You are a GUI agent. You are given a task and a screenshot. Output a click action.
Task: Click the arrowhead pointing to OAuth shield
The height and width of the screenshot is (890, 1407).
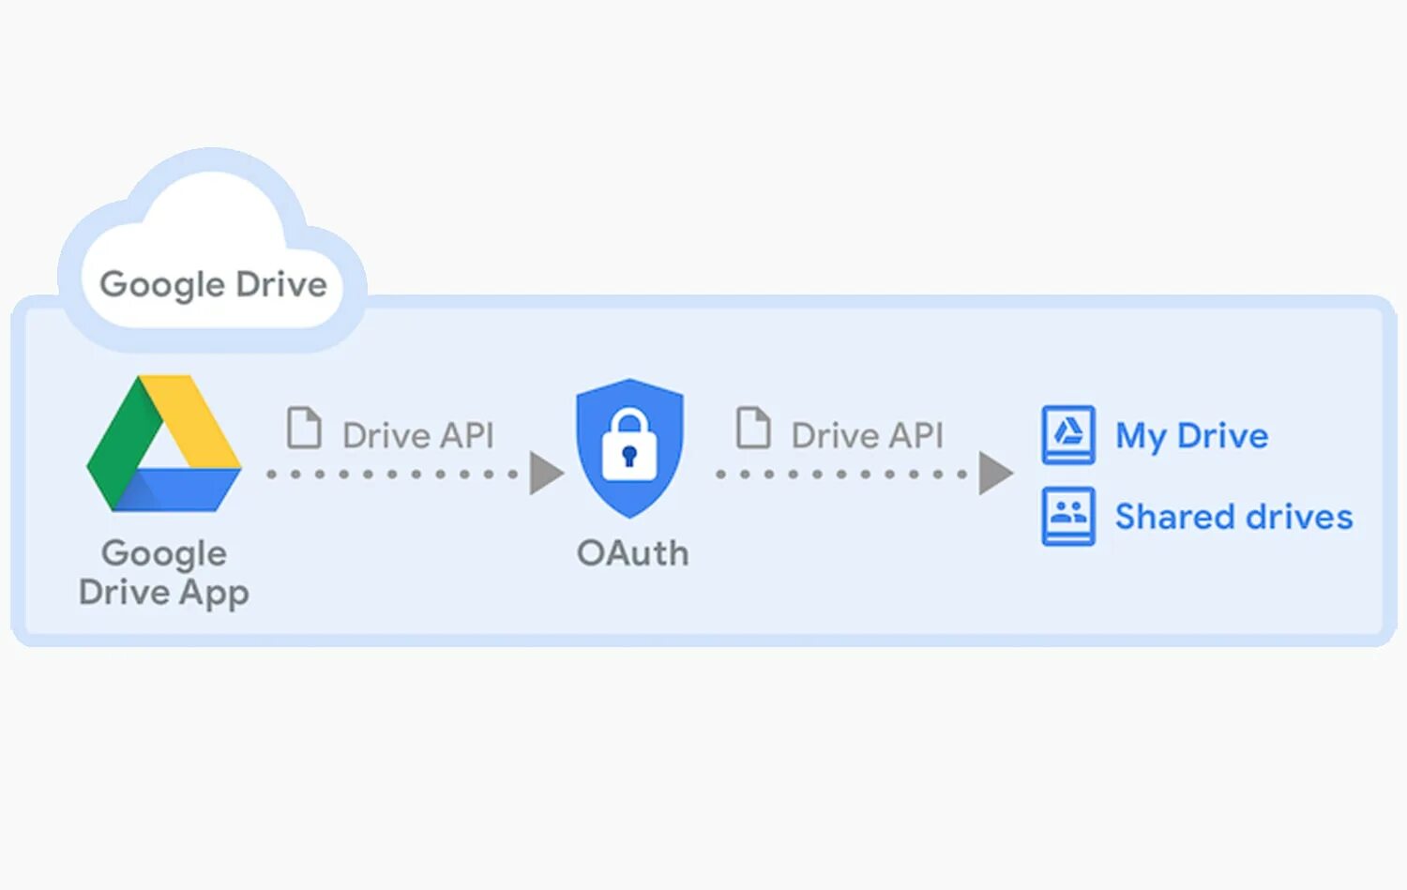click(x=546, y=474)
